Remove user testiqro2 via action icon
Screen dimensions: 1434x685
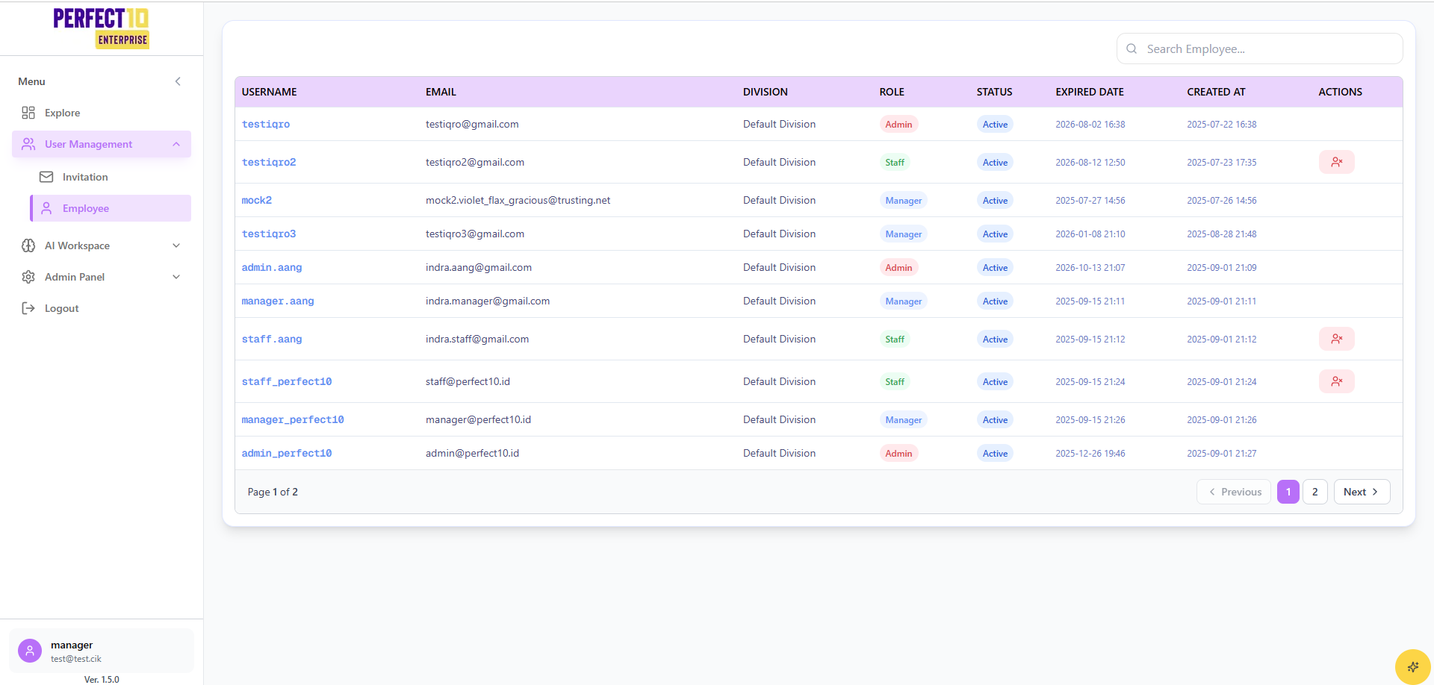(1336, 162)
